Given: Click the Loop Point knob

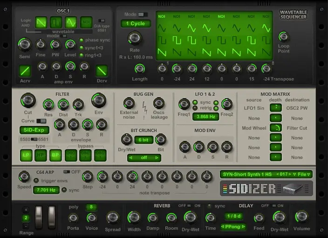Looking at the screenshot, I should pos(283,37).
